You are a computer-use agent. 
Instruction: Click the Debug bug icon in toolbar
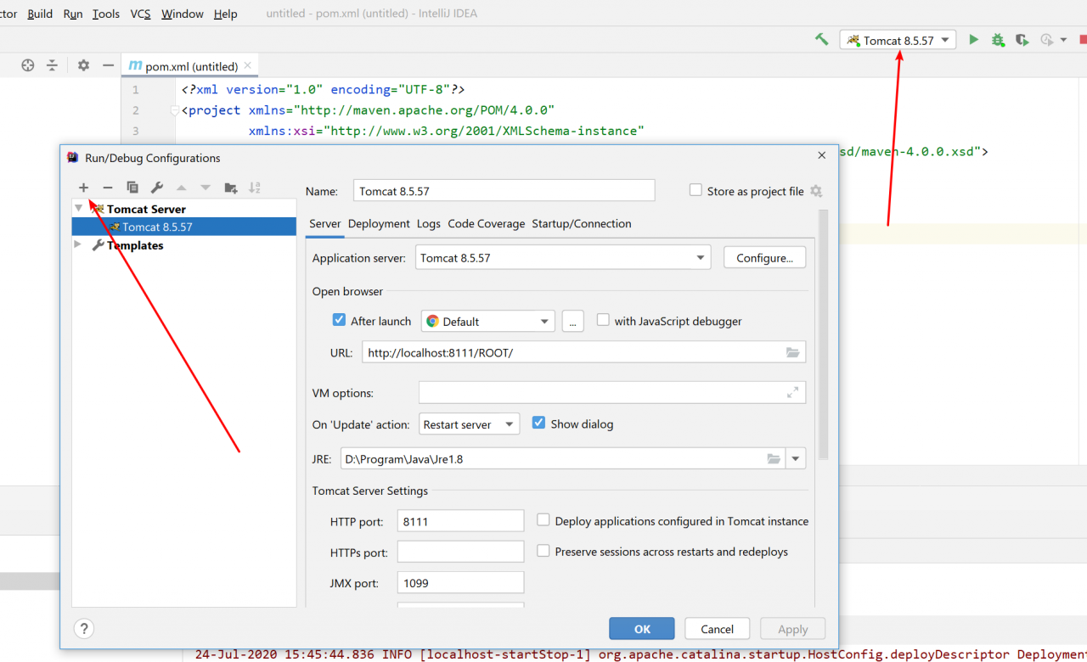[998, 40]
